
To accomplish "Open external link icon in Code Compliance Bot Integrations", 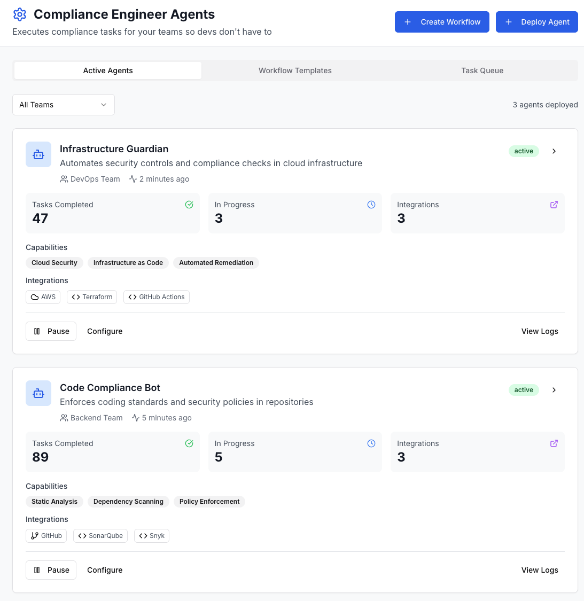I will coord(554,443).
